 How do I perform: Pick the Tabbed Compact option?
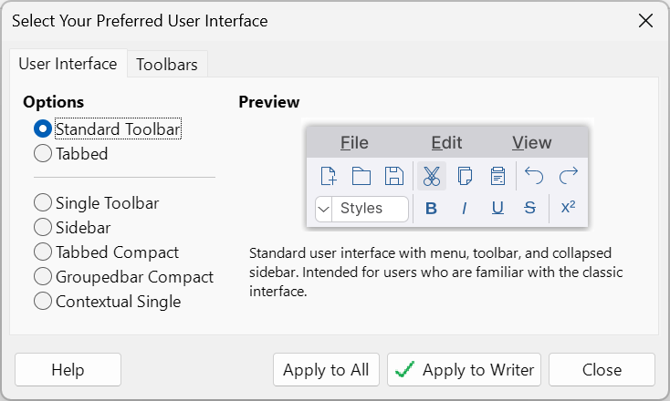click(x=106, y=252)
